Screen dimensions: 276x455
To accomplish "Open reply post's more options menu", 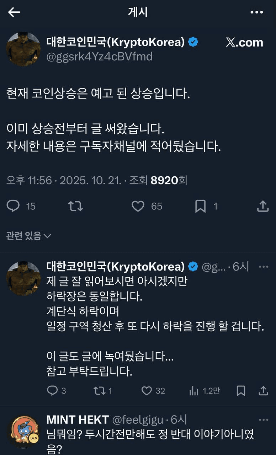I will coord(264,267).
